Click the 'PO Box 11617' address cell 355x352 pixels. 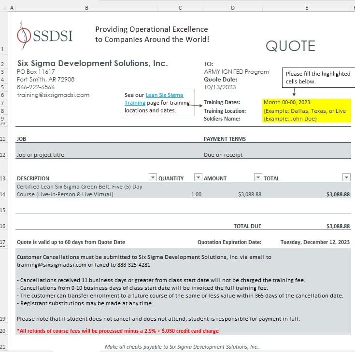click(x=36, y=72)
